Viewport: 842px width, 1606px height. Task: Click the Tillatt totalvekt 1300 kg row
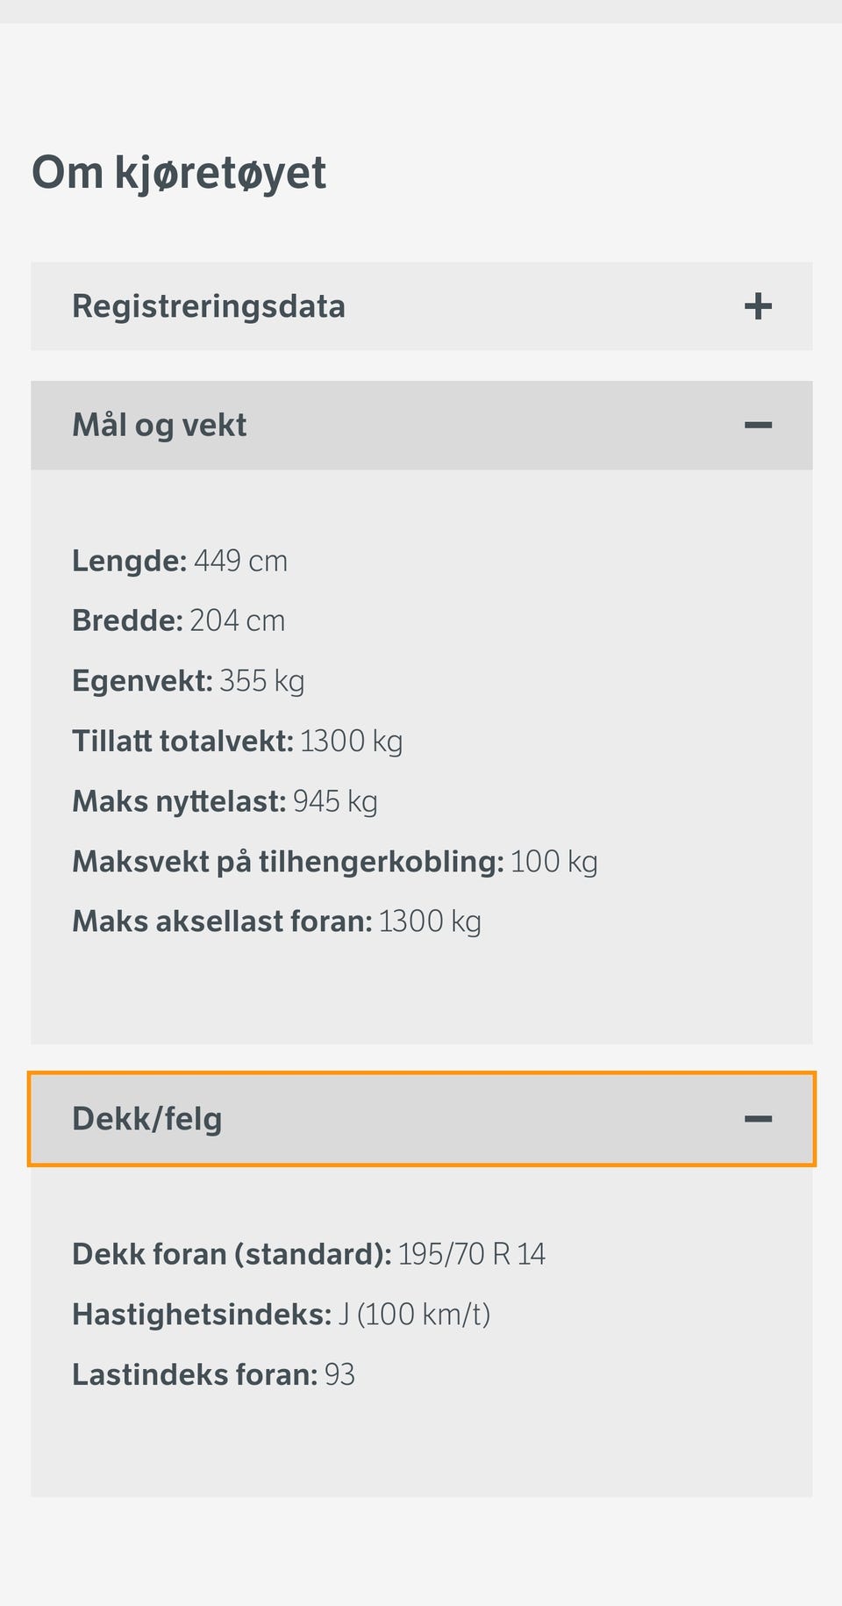coord(237,742)
